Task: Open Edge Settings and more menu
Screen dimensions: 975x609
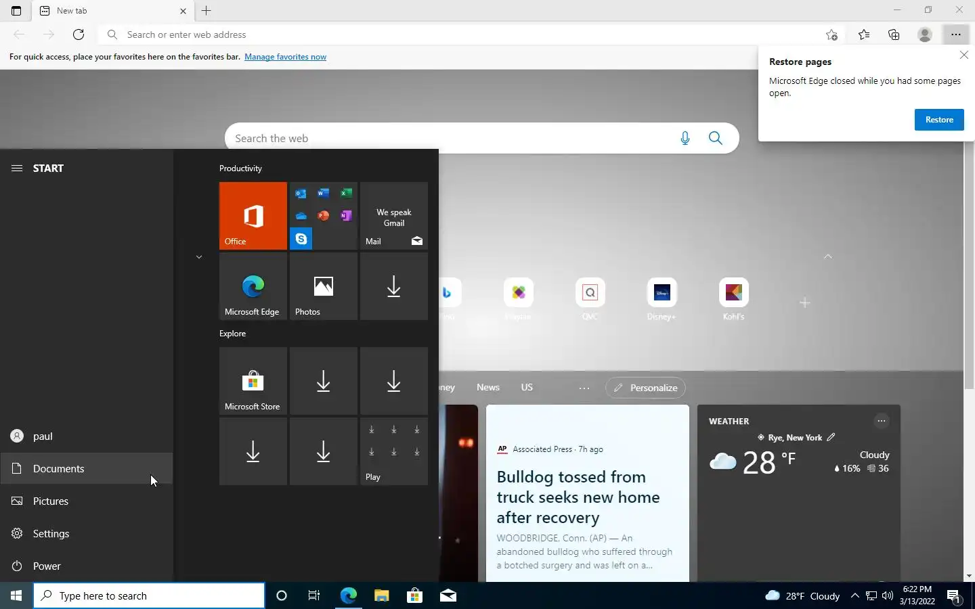Action: (x=955, y=35)
